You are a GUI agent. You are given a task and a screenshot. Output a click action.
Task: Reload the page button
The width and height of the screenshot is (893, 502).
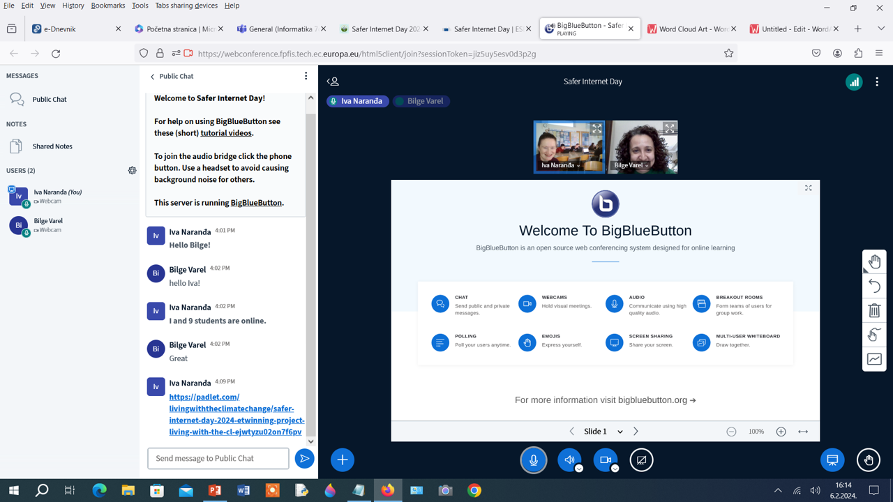point(56,54)
